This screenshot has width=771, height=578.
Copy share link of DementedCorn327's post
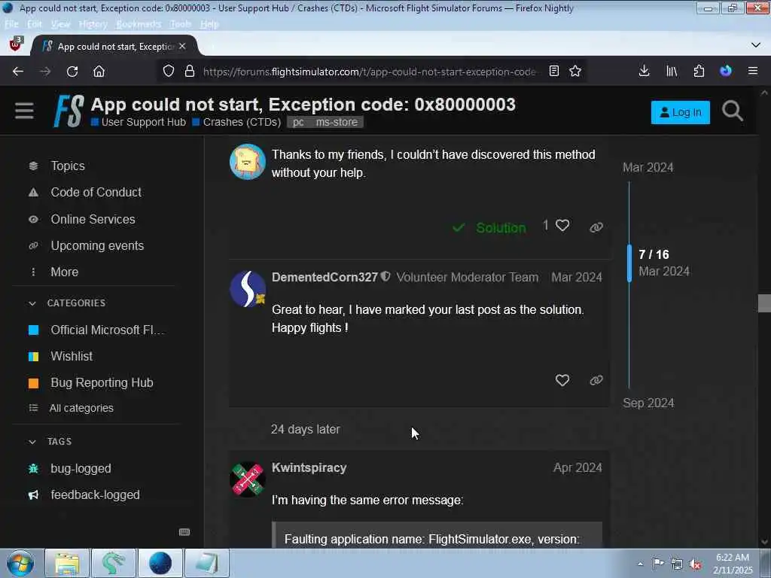pos(596,380)
